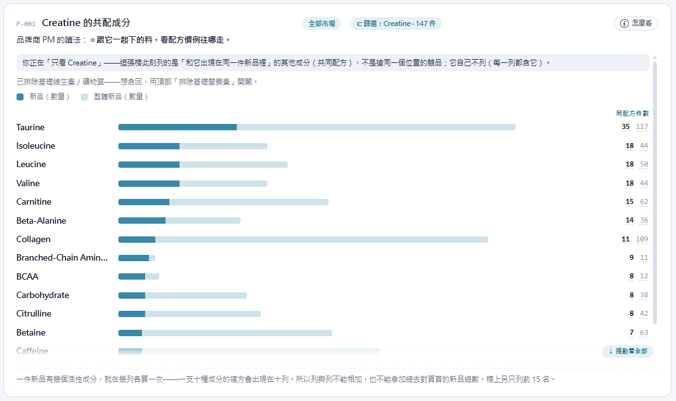Select the Carbohydrate row label

pos(43,295)
